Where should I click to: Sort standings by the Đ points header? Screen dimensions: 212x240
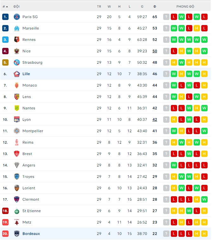pos(155,6)
